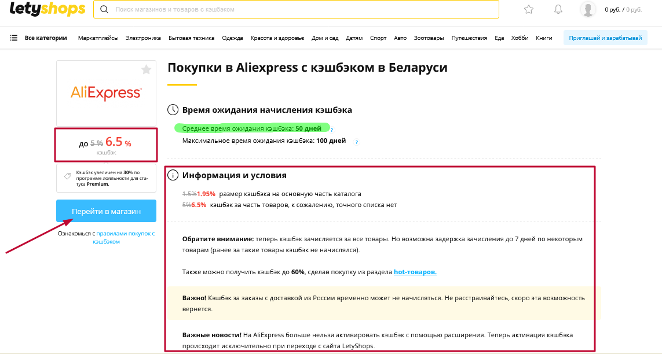The image size is (662, 354).
Task: Open Хобби category
Action: point(520,38)
